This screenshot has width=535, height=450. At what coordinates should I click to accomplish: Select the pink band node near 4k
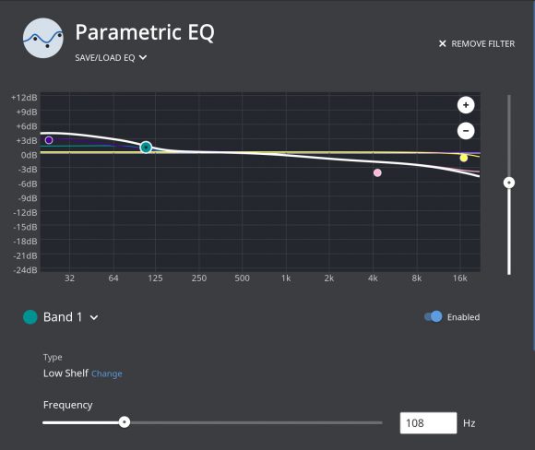pyautogui.click(x=377, y=172)
